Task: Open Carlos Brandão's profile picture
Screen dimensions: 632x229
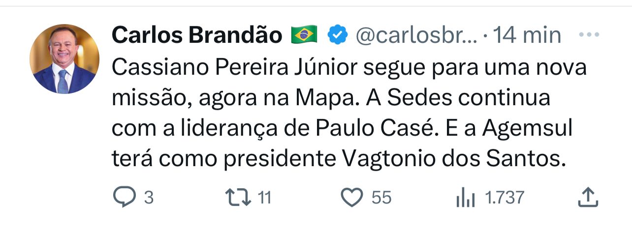Action: (64, 59)
